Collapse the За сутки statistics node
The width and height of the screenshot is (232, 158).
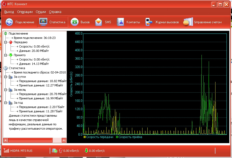pos(5,77)
